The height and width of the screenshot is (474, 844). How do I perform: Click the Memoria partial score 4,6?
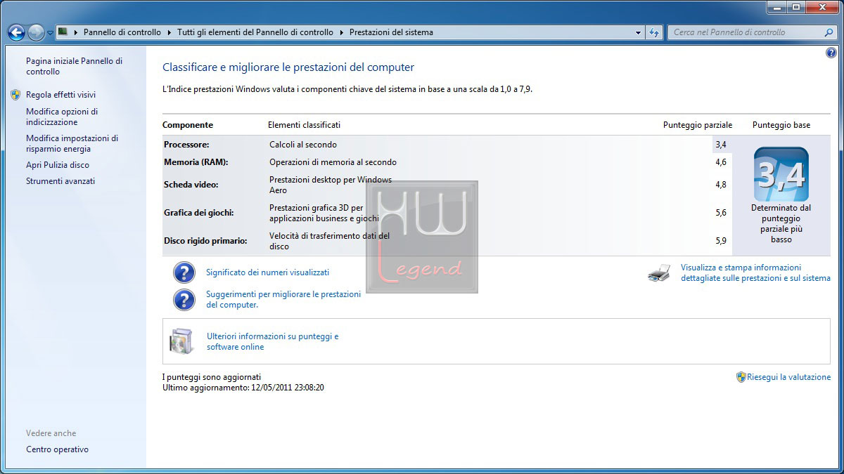720,162
